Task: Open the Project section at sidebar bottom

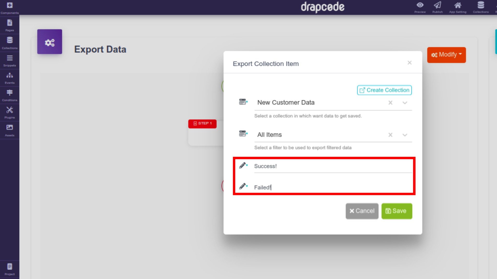Action: coord(10,269)
